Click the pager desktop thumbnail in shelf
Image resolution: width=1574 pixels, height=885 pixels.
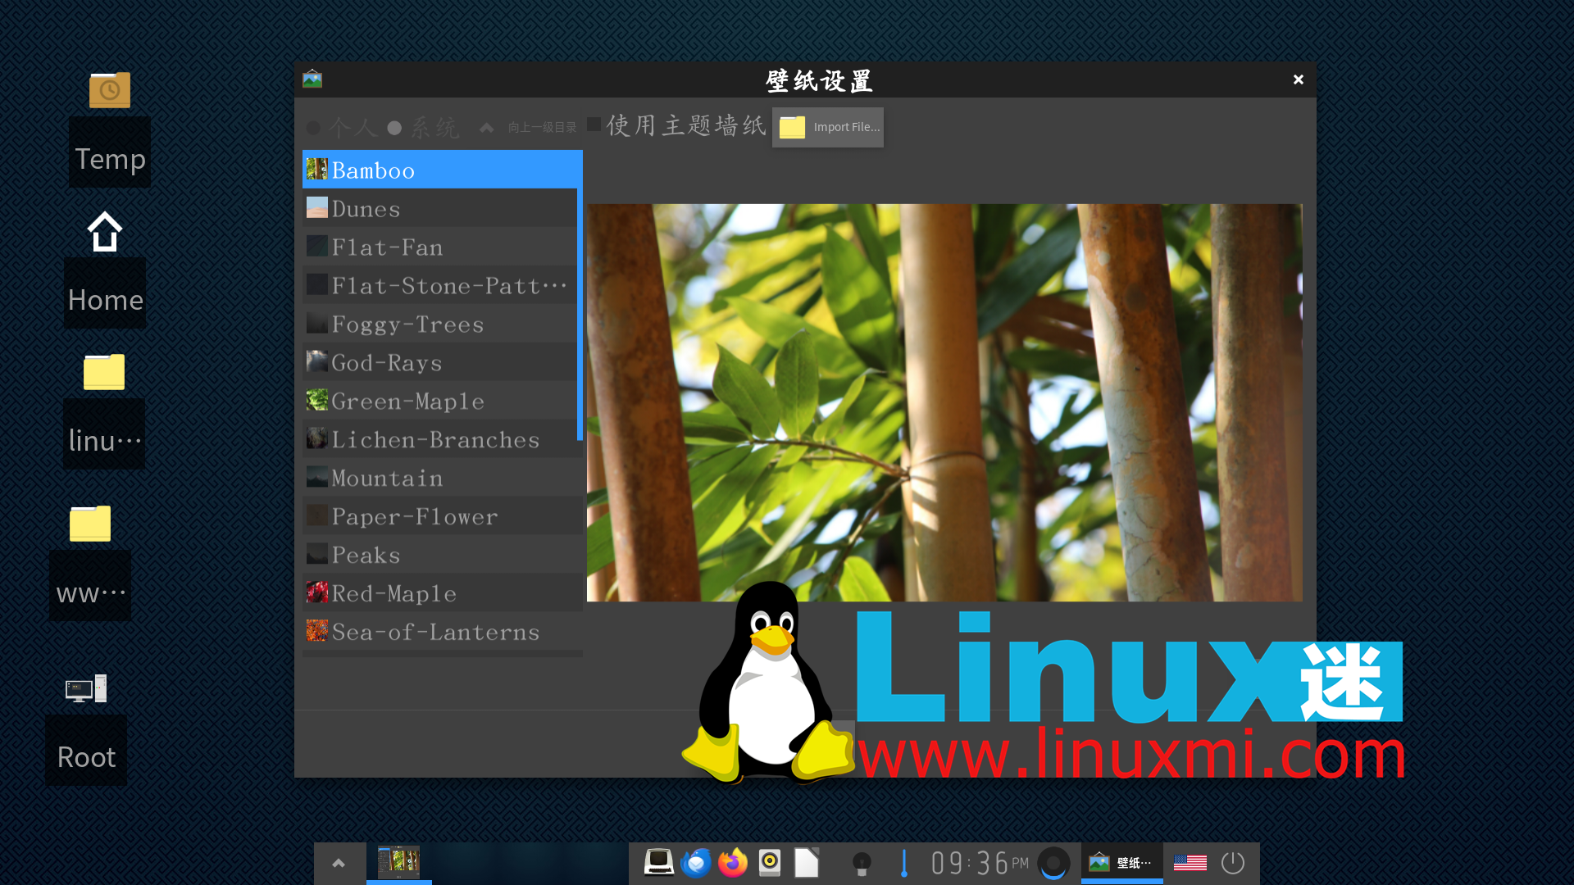coord(398,862)
